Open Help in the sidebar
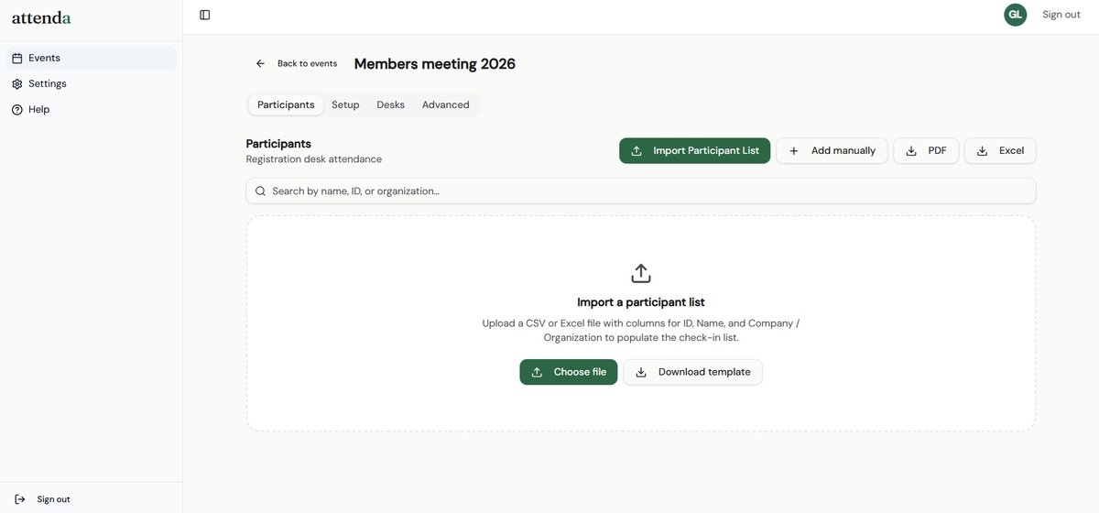Viewport: 1099px width, 513px height. (x=92, y=109)
